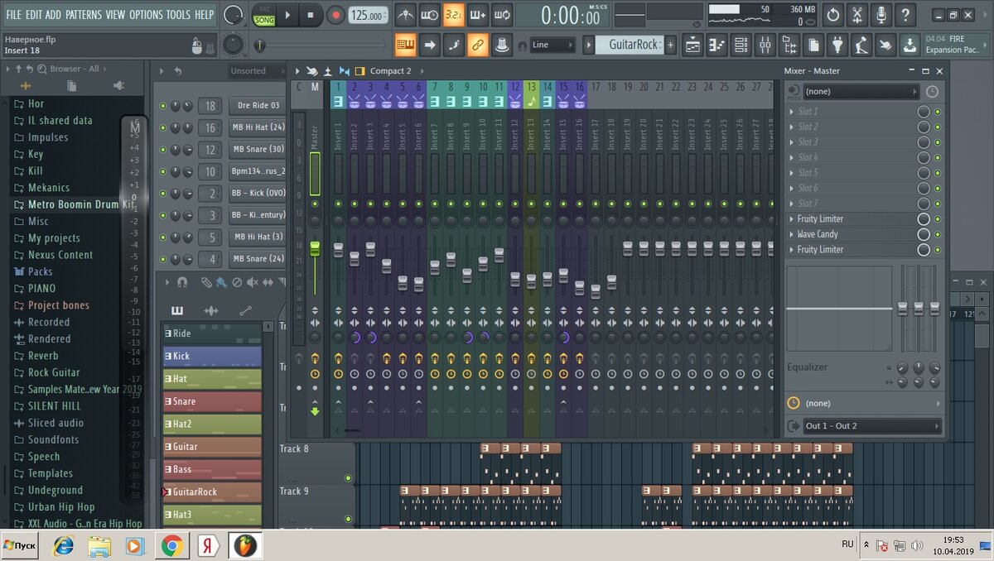The width and height of the screenshot is (994, 561).
Task: Toggle mute LED on Master mixer track
Action: [x=315, y=204]
